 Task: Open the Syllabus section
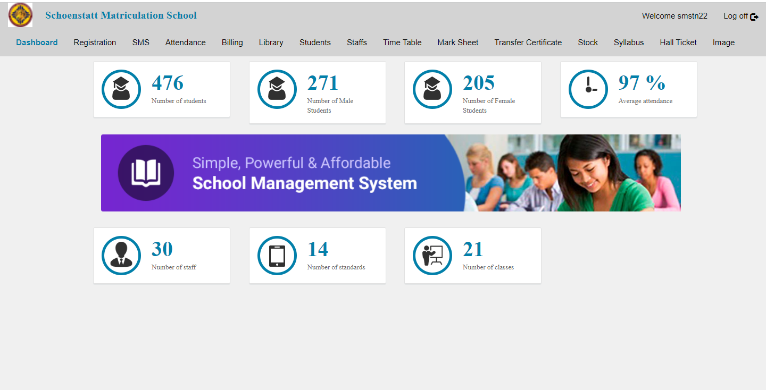click(x=629, y=43)
